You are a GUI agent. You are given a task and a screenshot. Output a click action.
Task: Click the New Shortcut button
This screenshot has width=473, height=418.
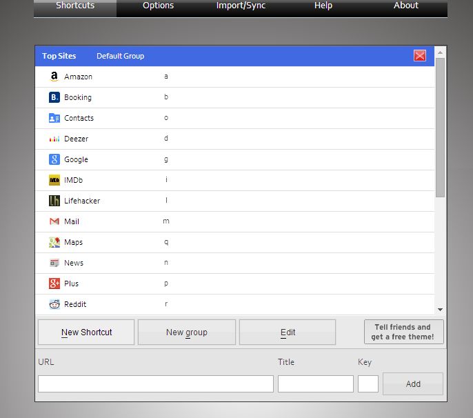click(86, 332)
